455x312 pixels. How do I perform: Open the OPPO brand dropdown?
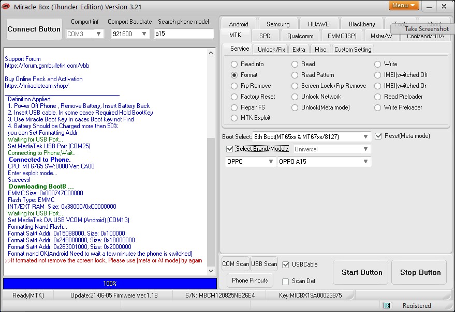[250, 161]
